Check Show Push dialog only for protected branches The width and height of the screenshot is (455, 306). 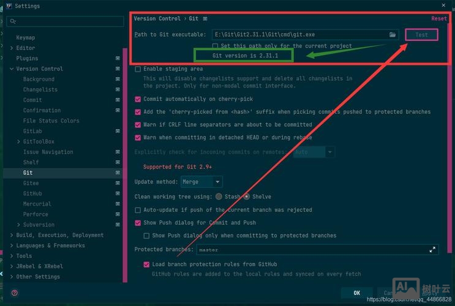146,236
